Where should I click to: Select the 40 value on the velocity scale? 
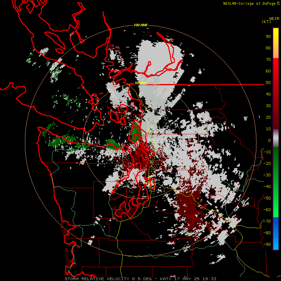[x=268, y=94]
